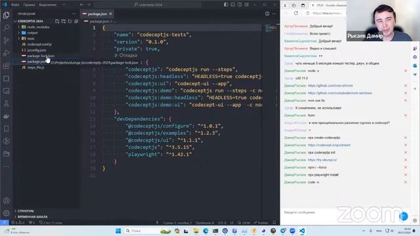Open the Search view in the activity bar
Image resolution: width=420 pixels, height=236 pixels.
pos(6,28)
